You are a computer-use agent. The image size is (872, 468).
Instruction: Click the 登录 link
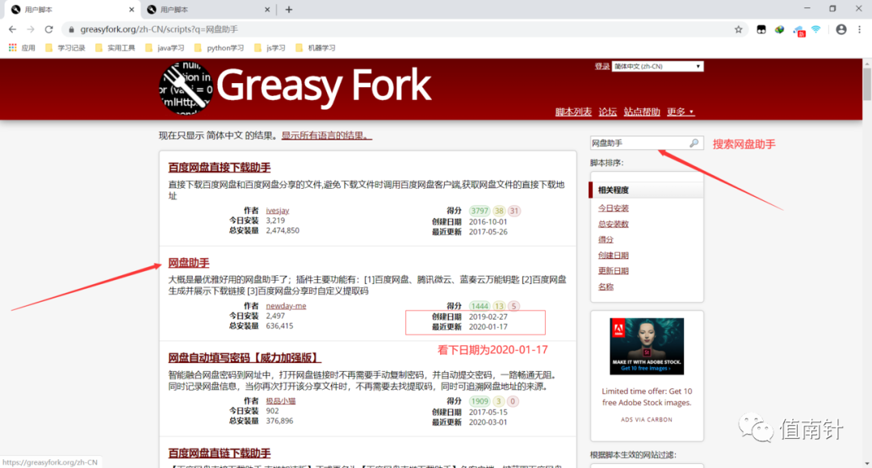tap(602, 66)
